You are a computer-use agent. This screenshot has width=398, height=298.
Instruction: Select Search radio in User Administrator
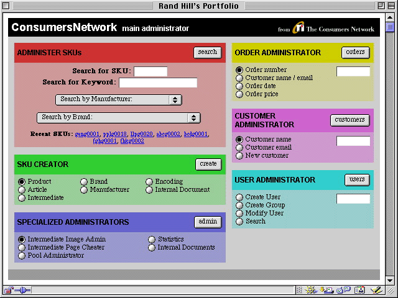point(239,222)
